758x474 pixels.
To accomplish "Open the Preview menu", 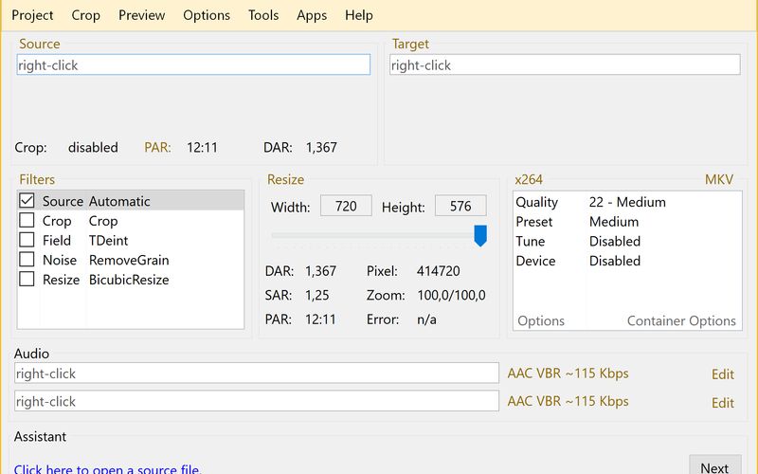I will pos(142,15).
